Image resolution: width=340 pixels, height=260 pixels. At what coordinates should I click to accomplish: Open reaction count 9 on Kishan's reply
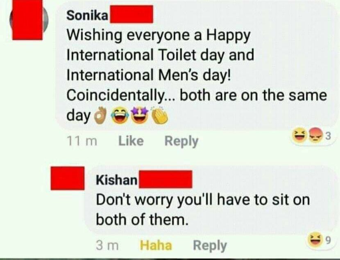tap(328, 240)
